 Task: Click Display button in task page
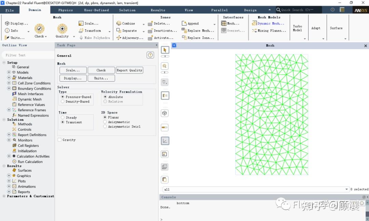coord(73,78)
